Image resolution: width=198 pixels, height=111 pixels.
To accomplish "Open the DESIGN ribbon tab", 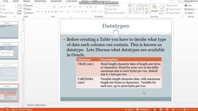I will point(26,1).
